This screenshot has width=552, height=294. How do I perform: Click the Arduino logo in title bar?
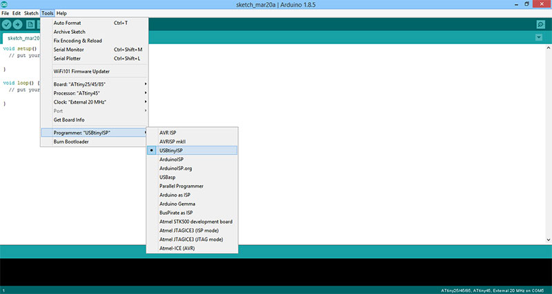[x=4, y=4]
